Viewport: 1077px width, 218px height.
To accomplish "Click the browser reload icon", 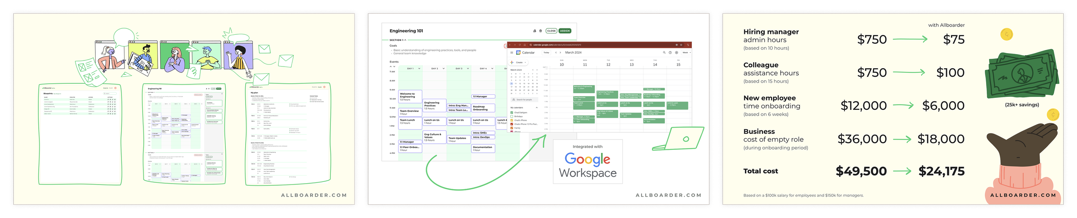I will [x=520, y=45].
